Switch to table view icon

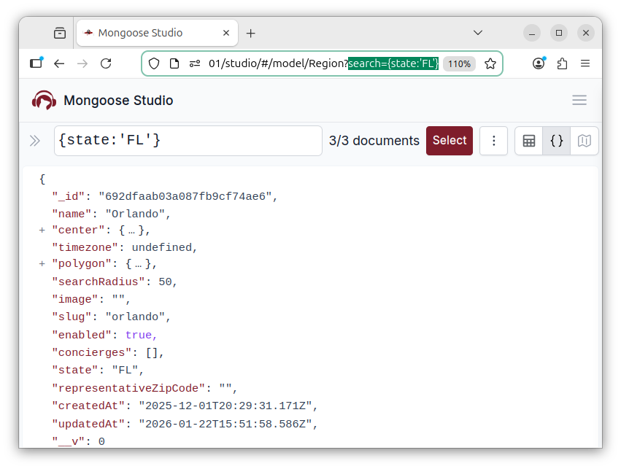(x=529, y=141)
